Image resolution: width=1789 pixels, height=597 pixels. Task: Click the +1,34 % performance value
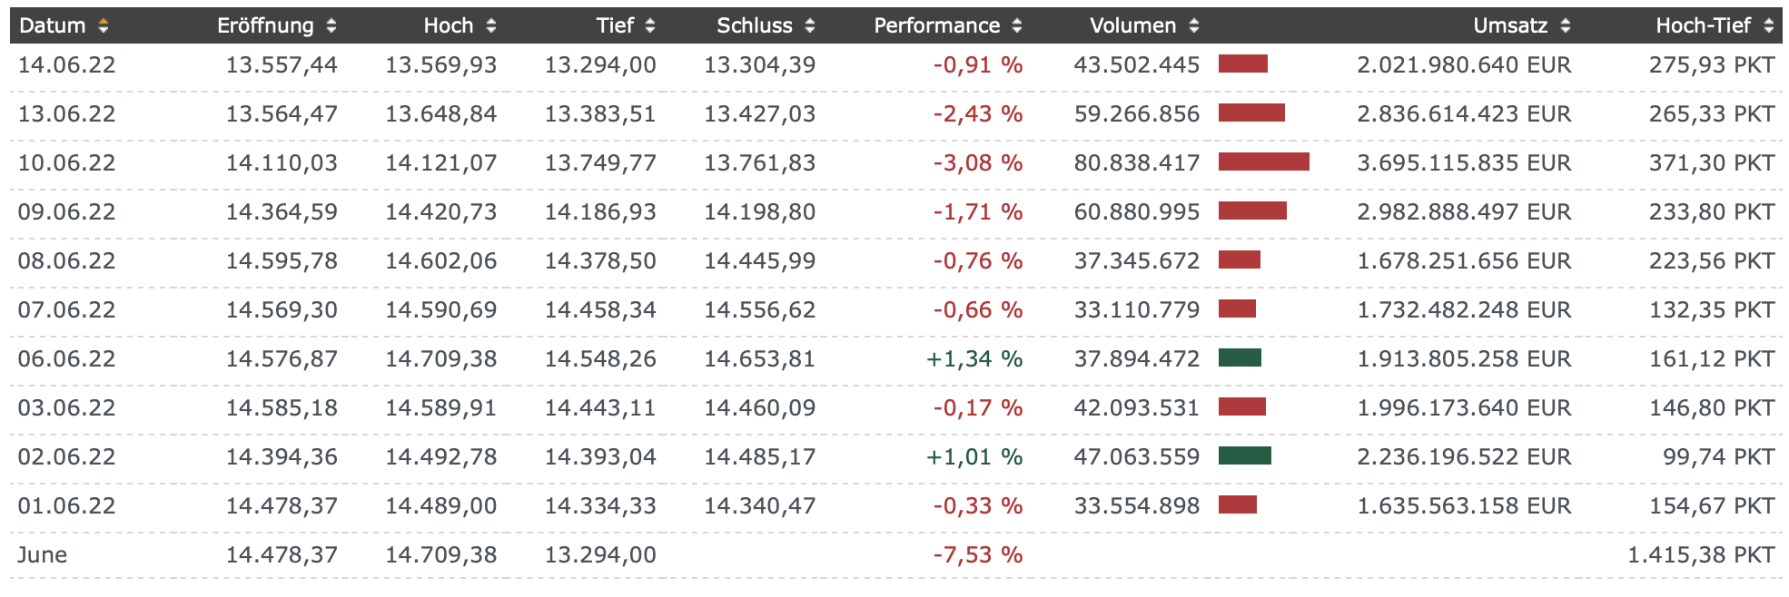click(974, 359)
